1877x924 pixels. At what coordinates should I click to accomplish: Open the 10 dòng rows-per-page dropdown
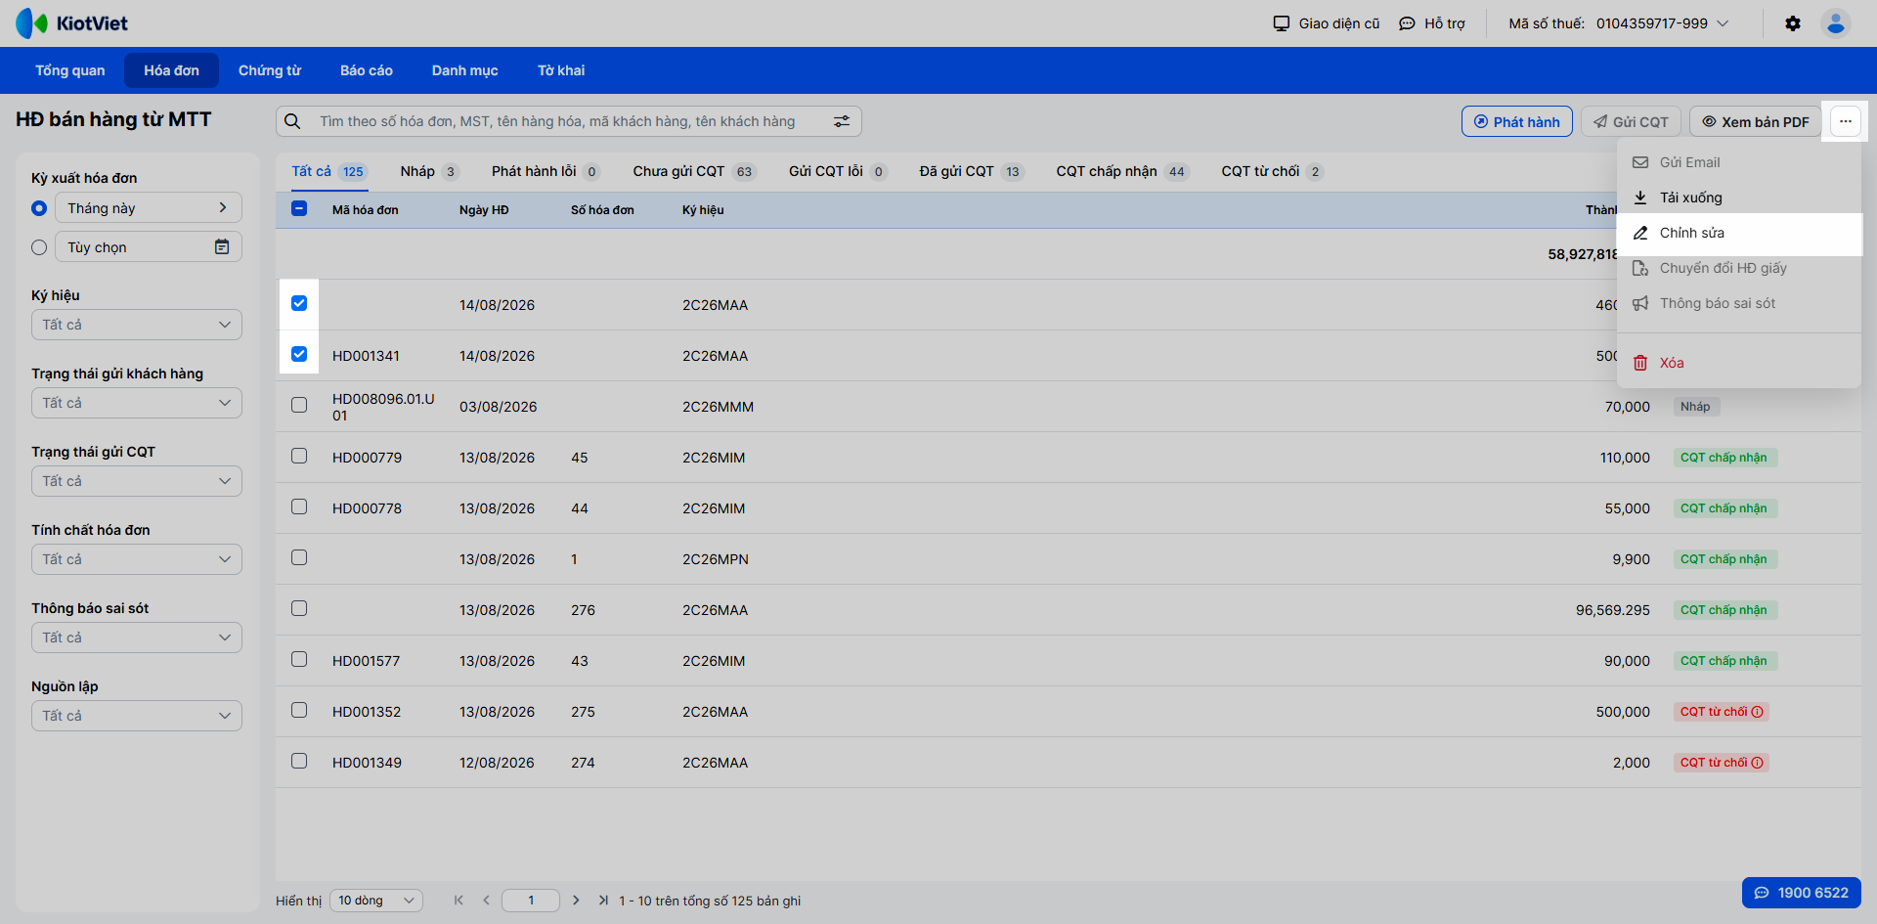pyautogui.click(x=376, y=901)
